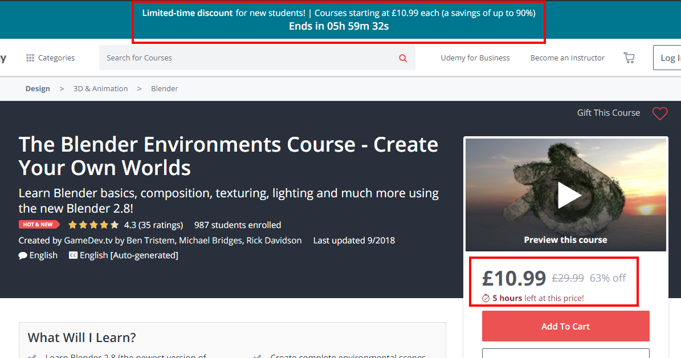681x358 pixels.
Task: Click the star rating icons
Action: tap(93, 225)
